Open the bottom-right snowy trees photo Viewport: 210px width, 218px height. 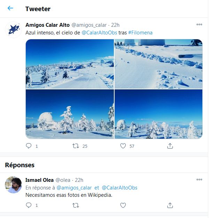pyautogui.click(x=158, y=114)
